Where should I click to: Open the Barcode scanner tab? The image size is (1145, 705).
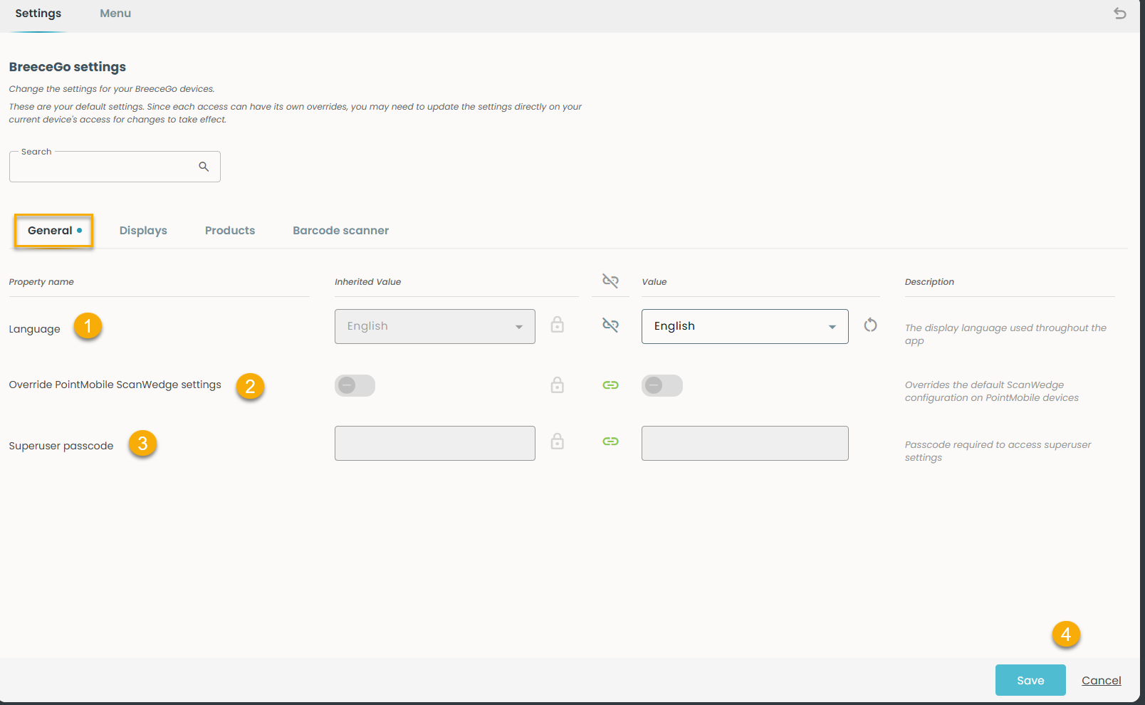tap(341, 231)
